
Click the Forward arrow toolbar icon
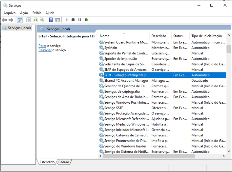pos(11,20)
